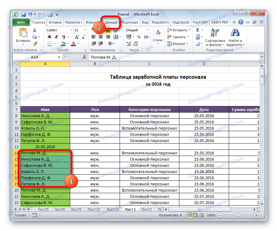Toggle italic formatting with the К button
The image size is (277, 231).
click(x=57, y=37)
